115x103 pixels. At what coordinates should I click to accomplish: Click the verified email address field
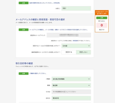click(x=69, y=35)
